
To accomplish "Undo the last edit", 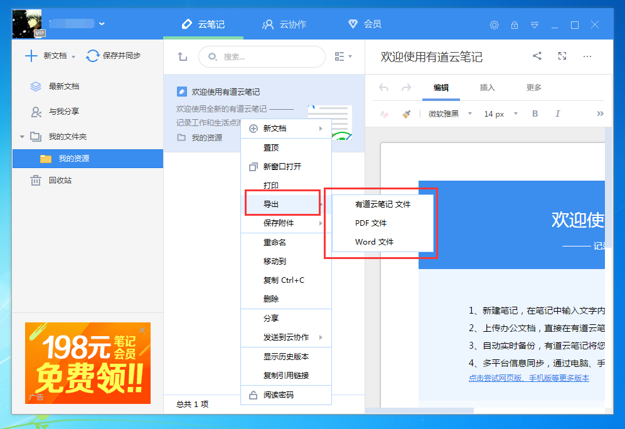I will [x=383, y=88].
